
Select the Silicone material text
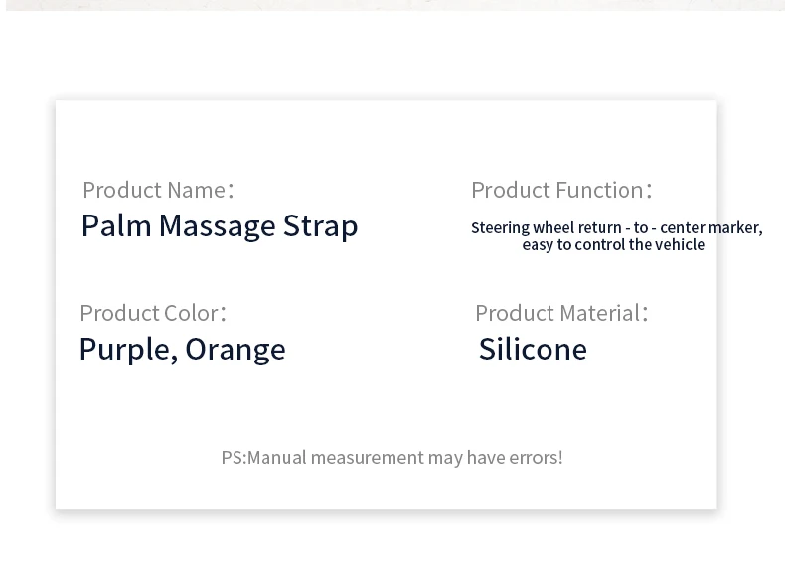tap(533, 349)
